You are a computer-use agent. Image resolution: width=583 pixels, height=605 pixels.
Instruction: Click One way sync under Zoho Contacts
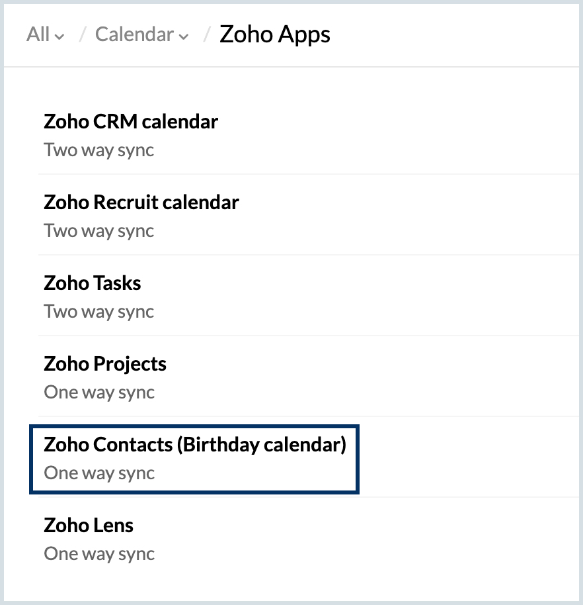click(99, 473)
